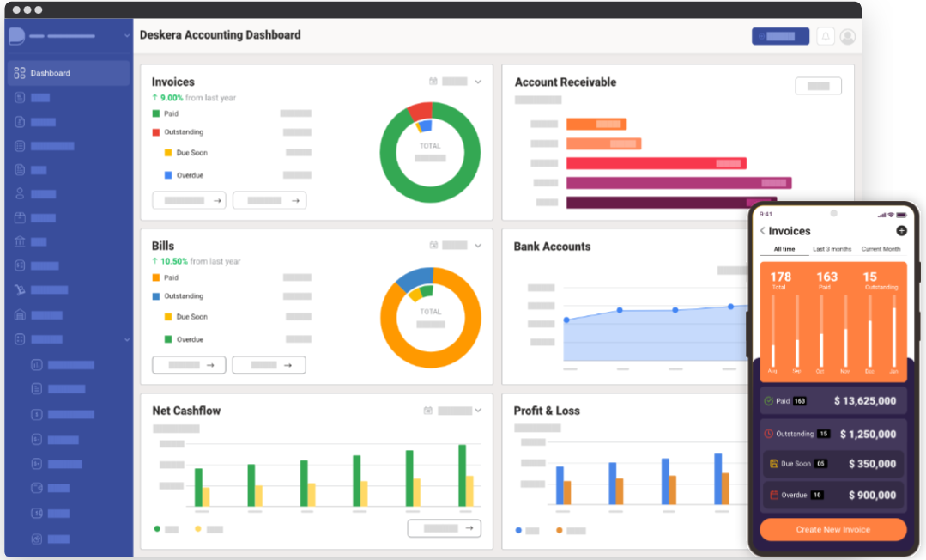
Task: Open the user profile icon at top right
Action: click(x=847, y=36)
